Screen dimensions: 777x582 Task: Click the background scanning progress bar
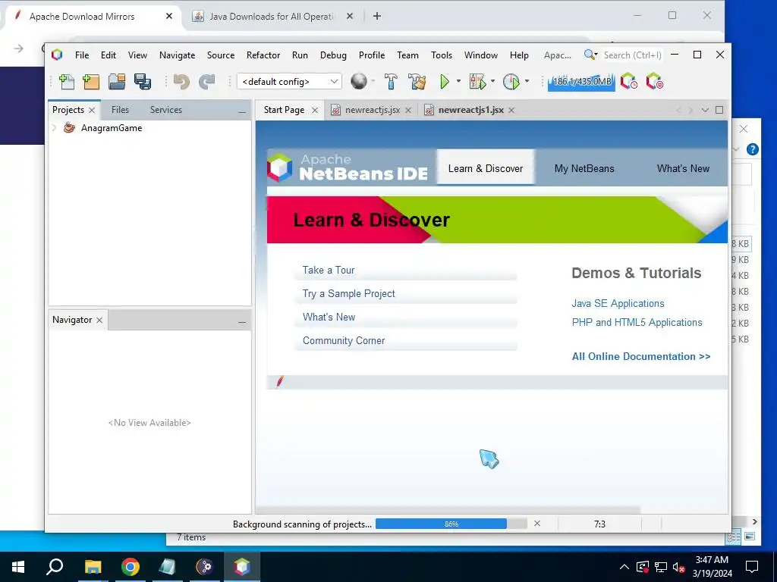click(x=451, y=524)
